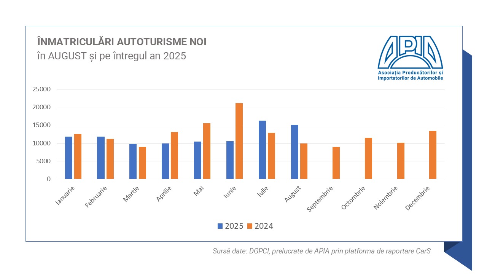
Task: Click the orange 2024 bar for Octombrie
Action: point(368,158)
